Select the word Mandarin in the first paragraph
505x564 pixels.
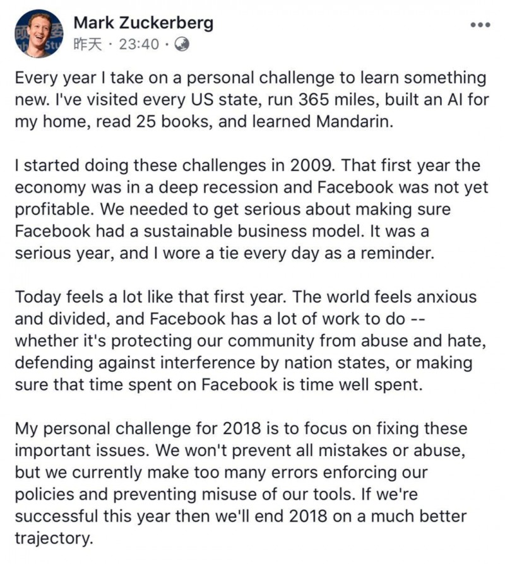click(355, 122)
